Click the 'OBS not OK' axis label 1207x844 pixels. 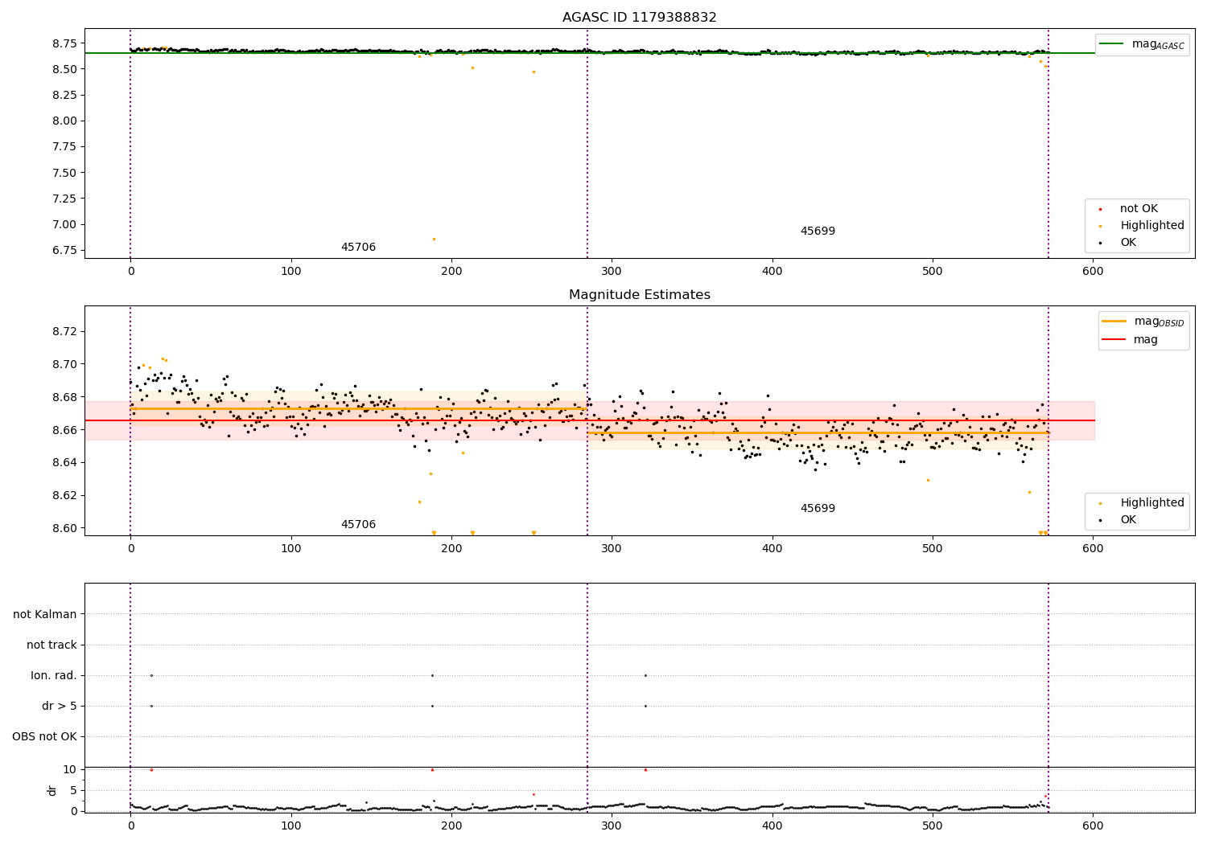point(45,737)
